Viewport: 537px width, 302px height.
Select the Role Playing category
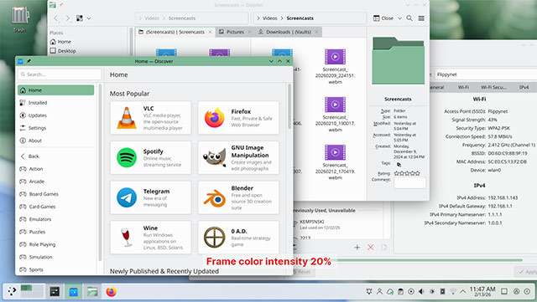pyautogui.click(x=56, y=244)
